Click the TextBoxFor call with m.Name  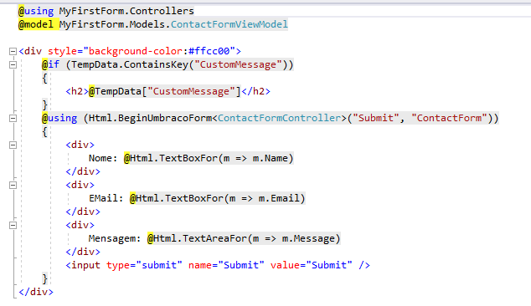[209, 158]
